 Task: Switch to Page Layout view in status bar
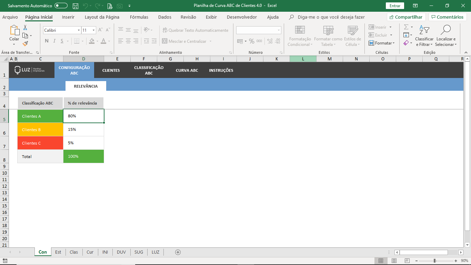(x=394, y=261)
